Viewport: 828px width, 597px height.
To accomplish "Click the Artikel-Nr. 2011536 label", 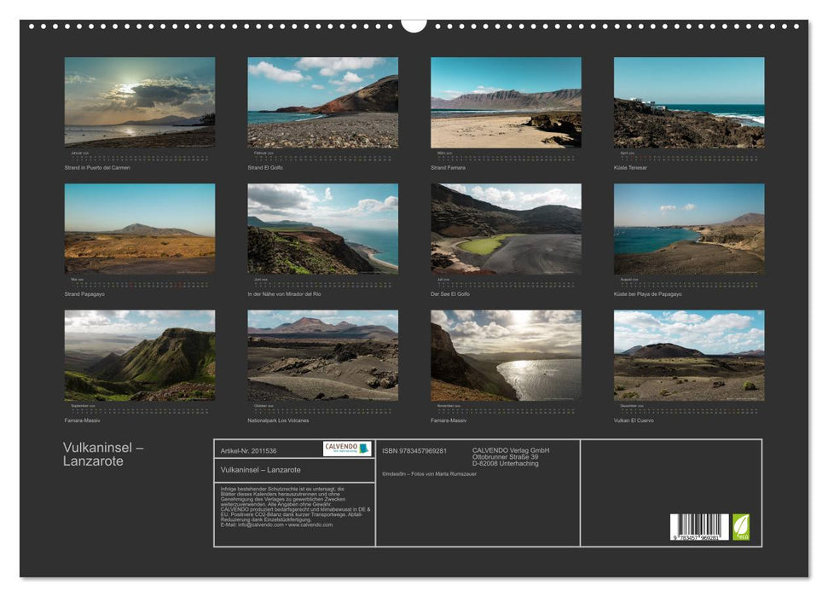I will [x=248, y=449].
